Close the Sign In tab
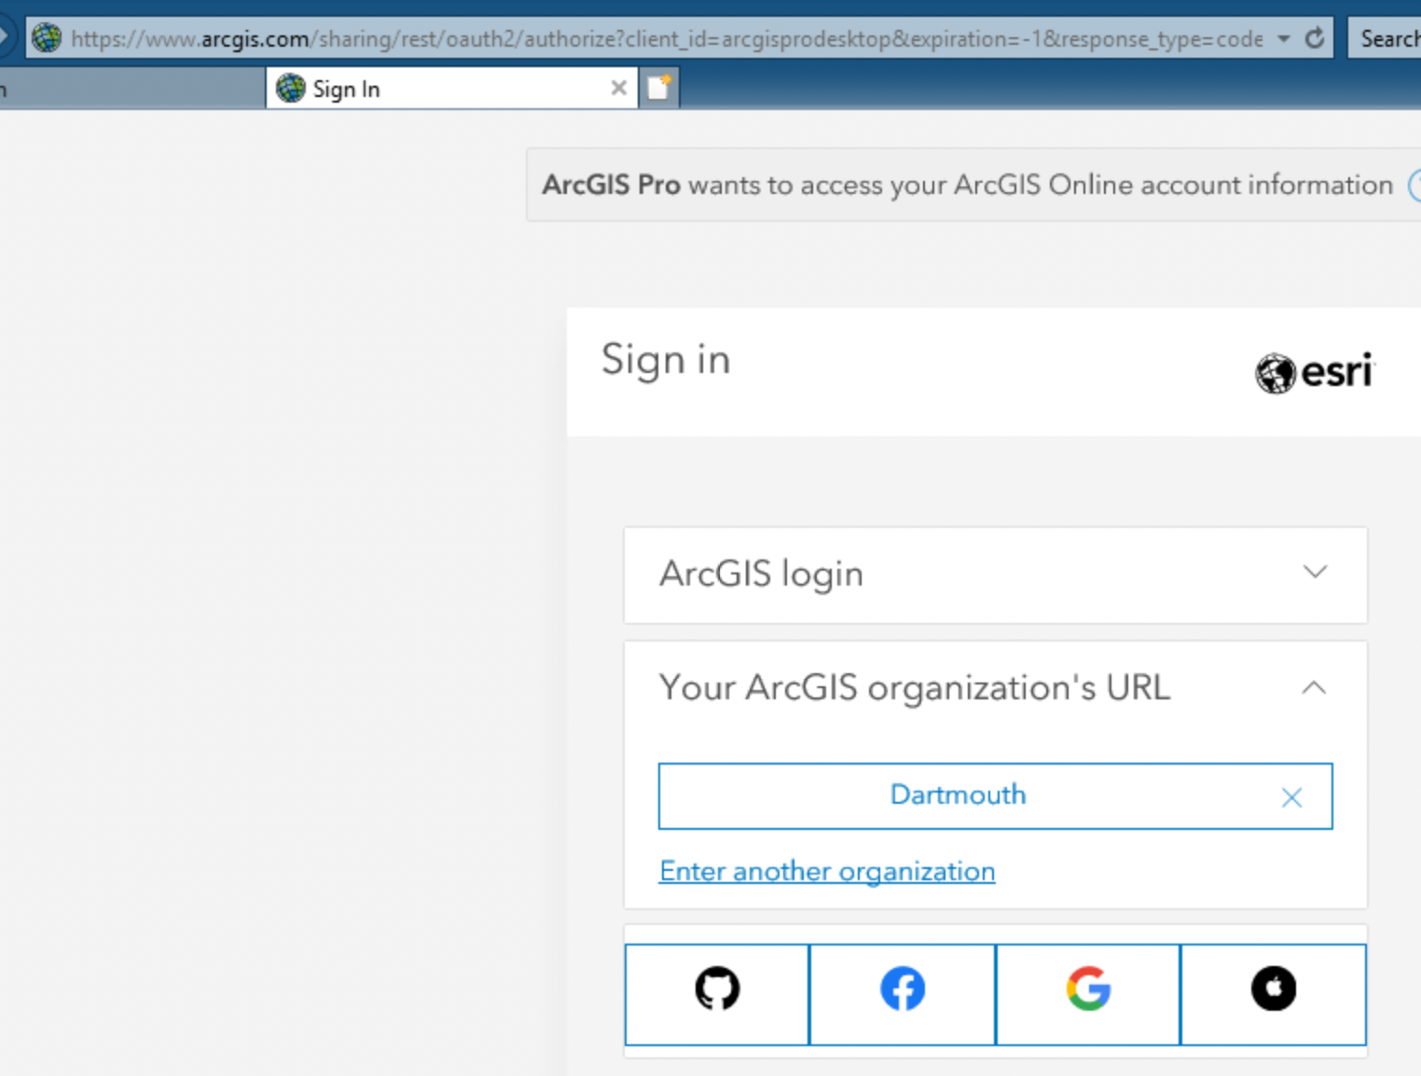This screenshot has width=1421, height=1076. 618,88
